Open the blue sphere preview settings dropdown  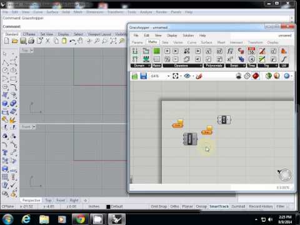(x=291, y=76)
